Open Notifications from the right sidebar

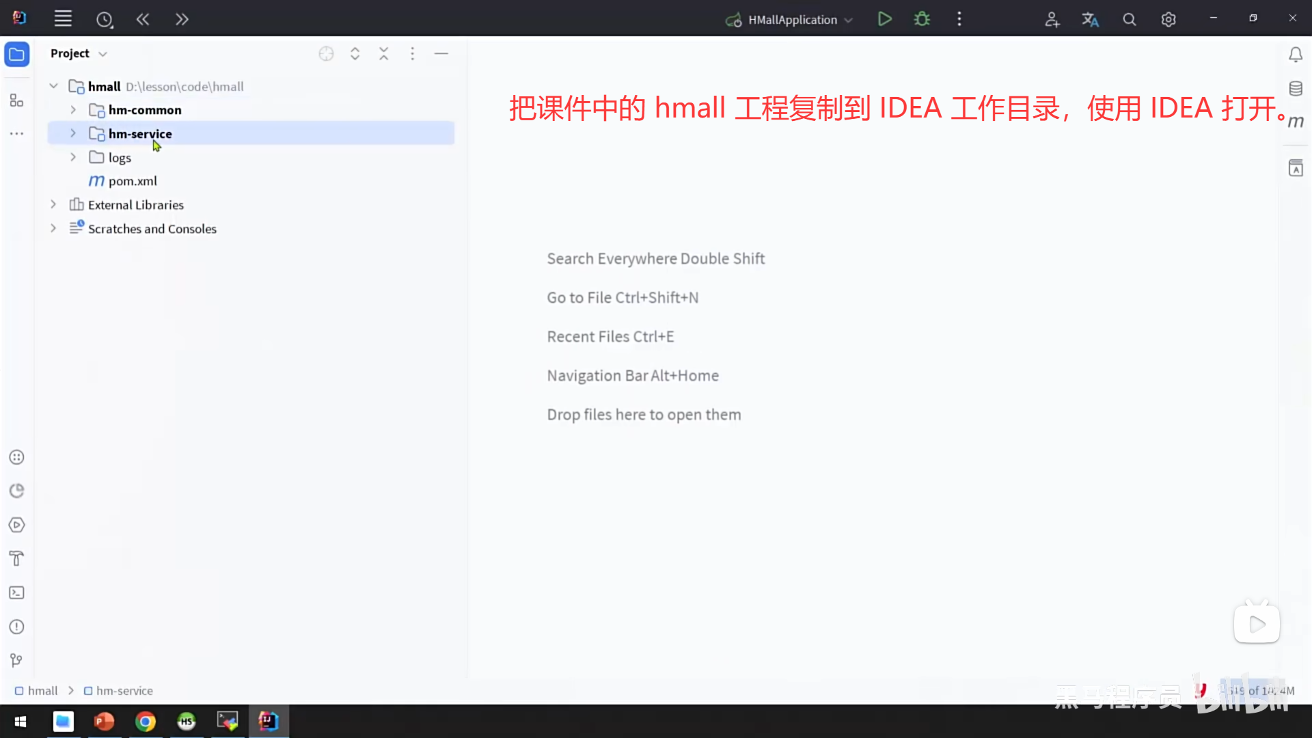click(1296, 54)
